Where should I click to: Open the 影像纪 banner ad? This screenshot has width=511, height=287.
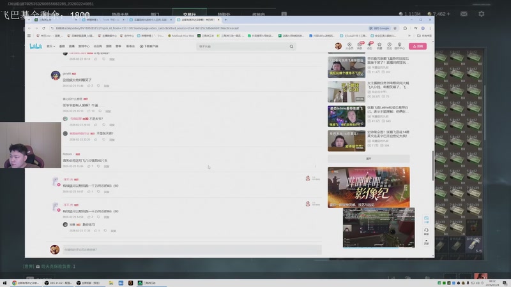369,187
